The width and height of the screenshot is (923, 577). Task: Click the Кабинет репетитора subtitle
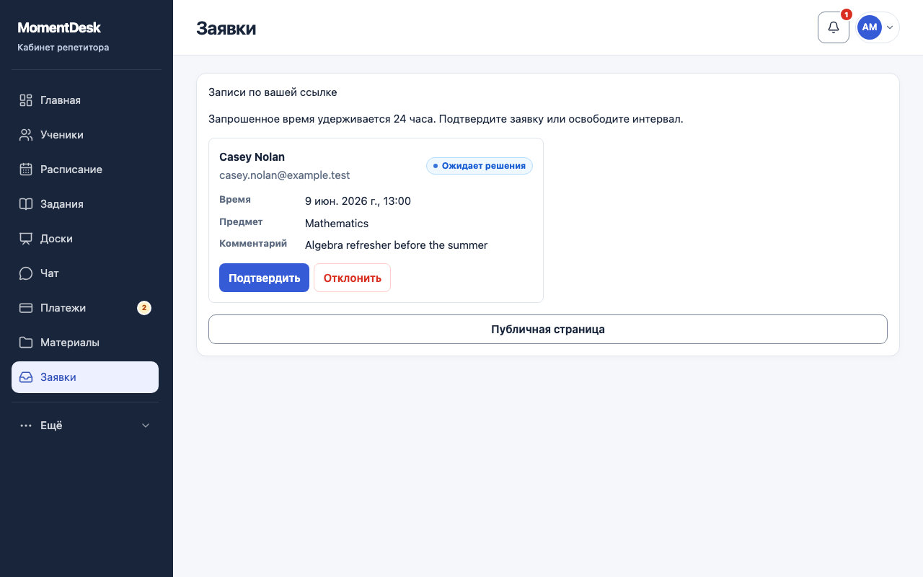coord(63,48)
